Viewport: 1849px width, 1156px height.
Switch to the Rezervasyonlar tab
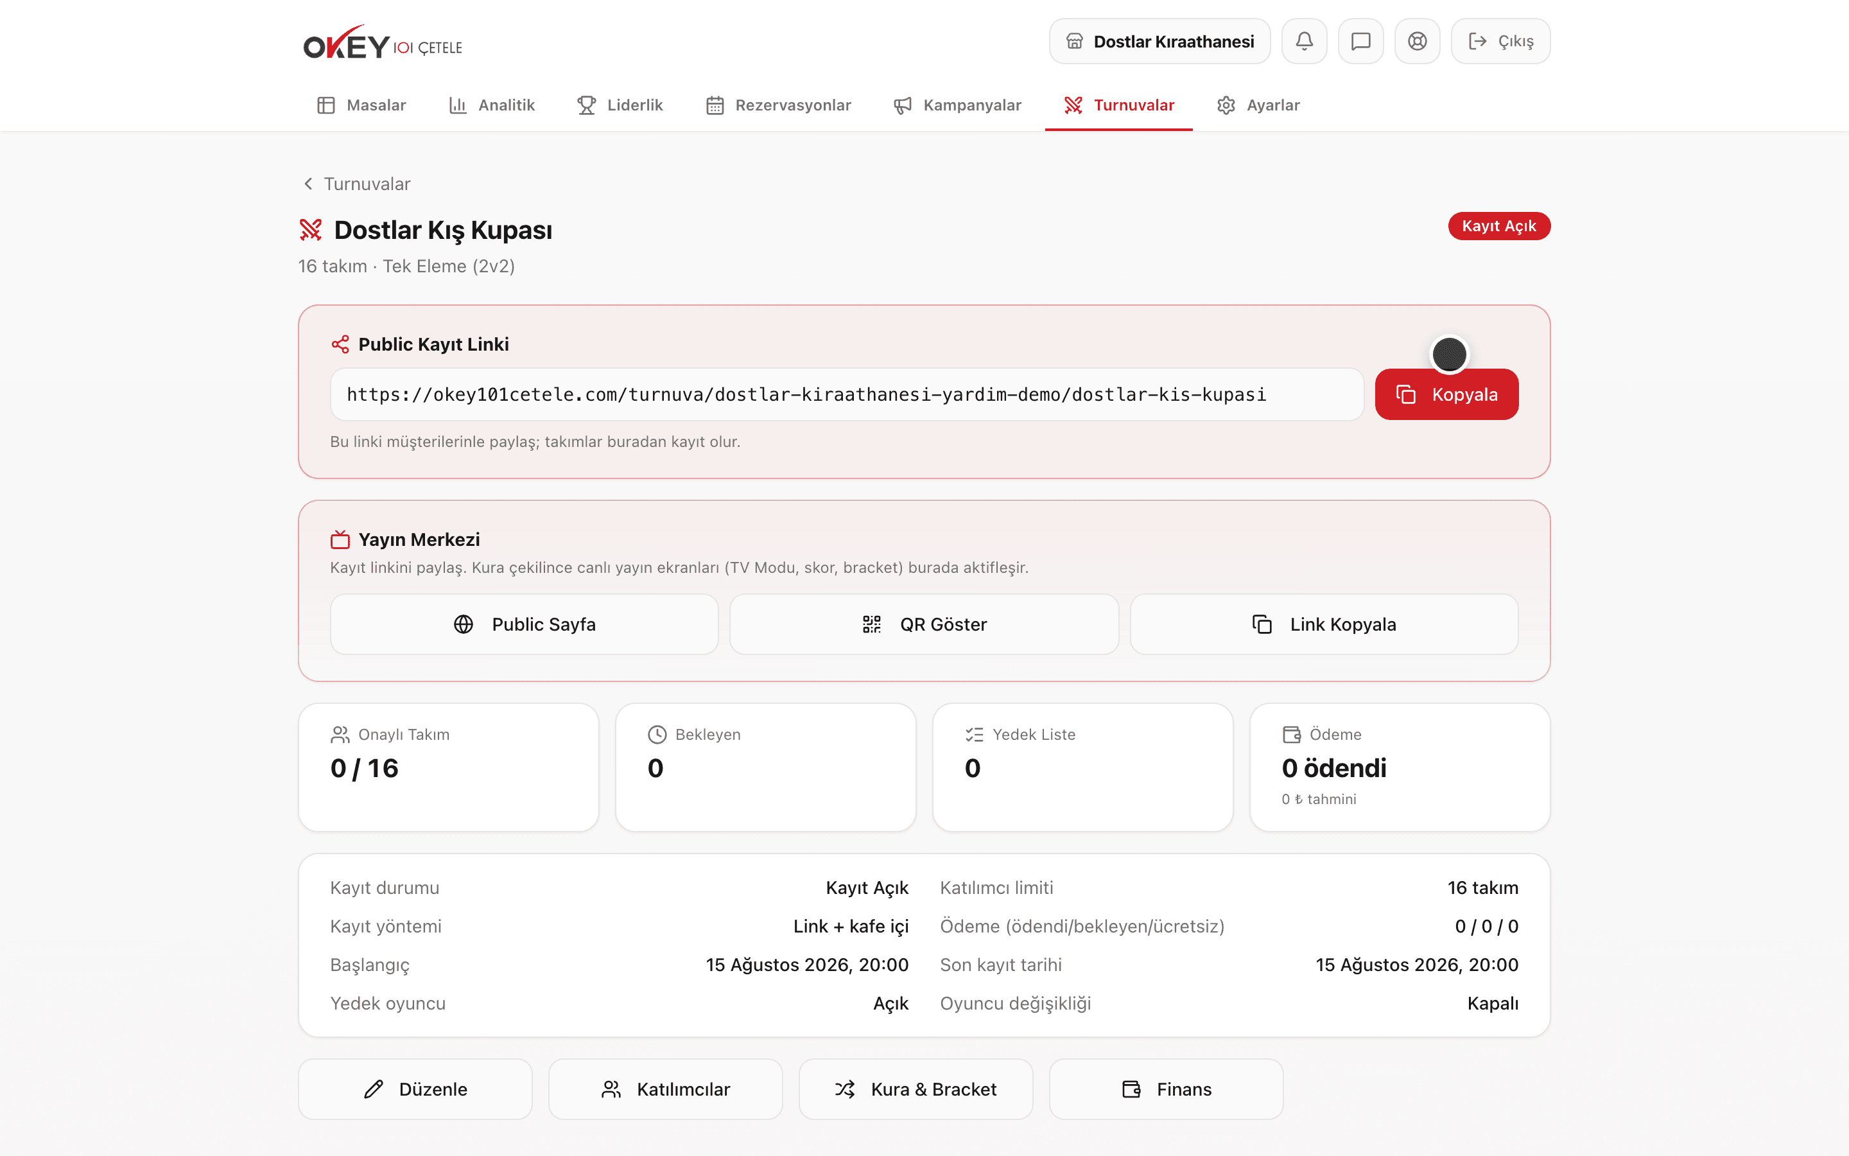pyautogui.click(x=779, y=105)
